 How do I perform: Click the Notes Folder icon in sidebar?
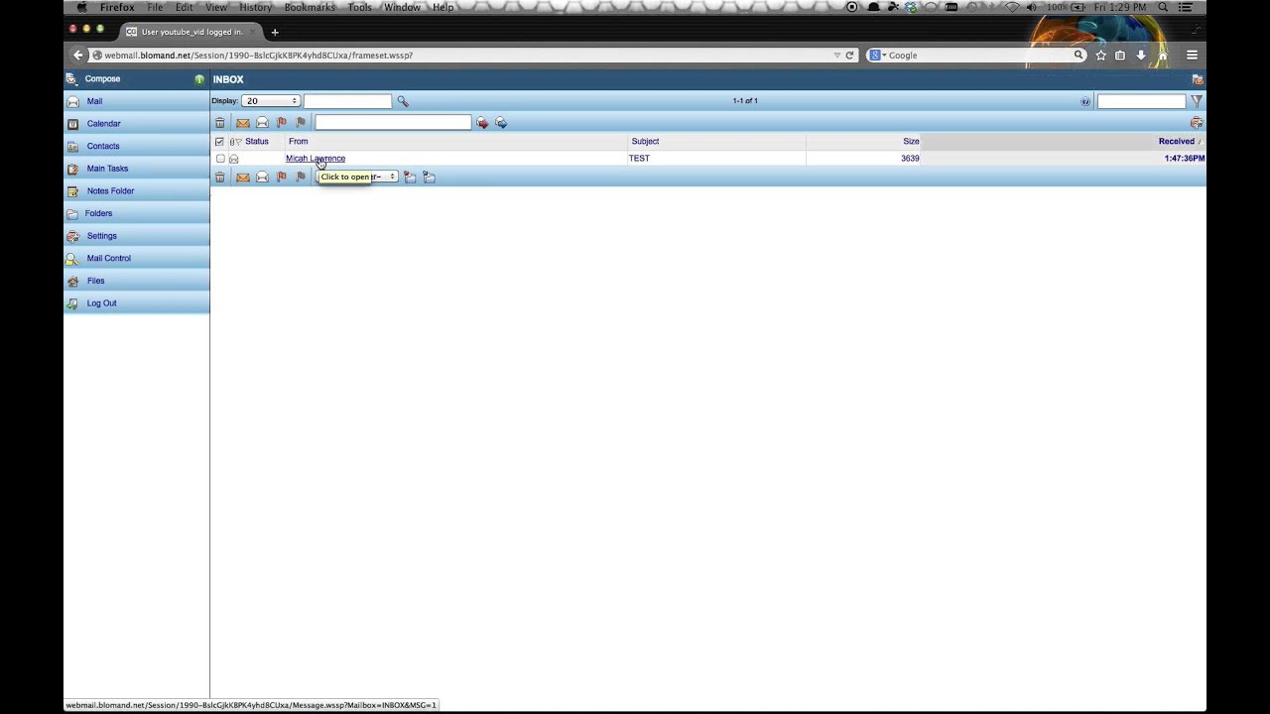pos(72,191)
